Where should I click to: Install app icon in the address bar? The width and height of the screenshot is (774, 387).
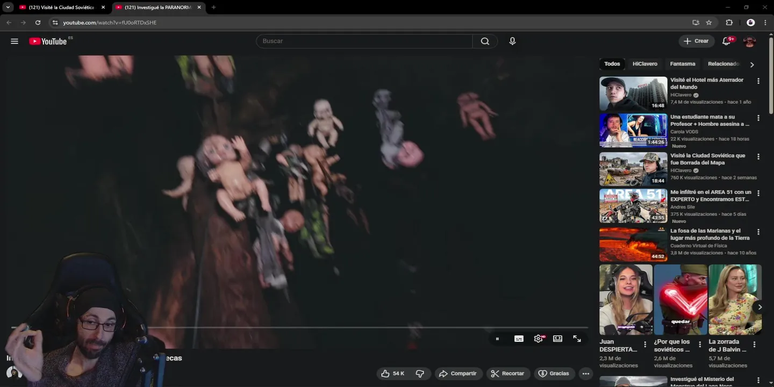click(x=696, y=23)
